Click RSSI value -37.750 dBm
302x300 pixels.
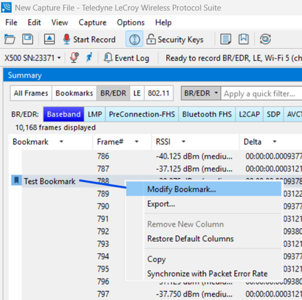coord(194,294)
